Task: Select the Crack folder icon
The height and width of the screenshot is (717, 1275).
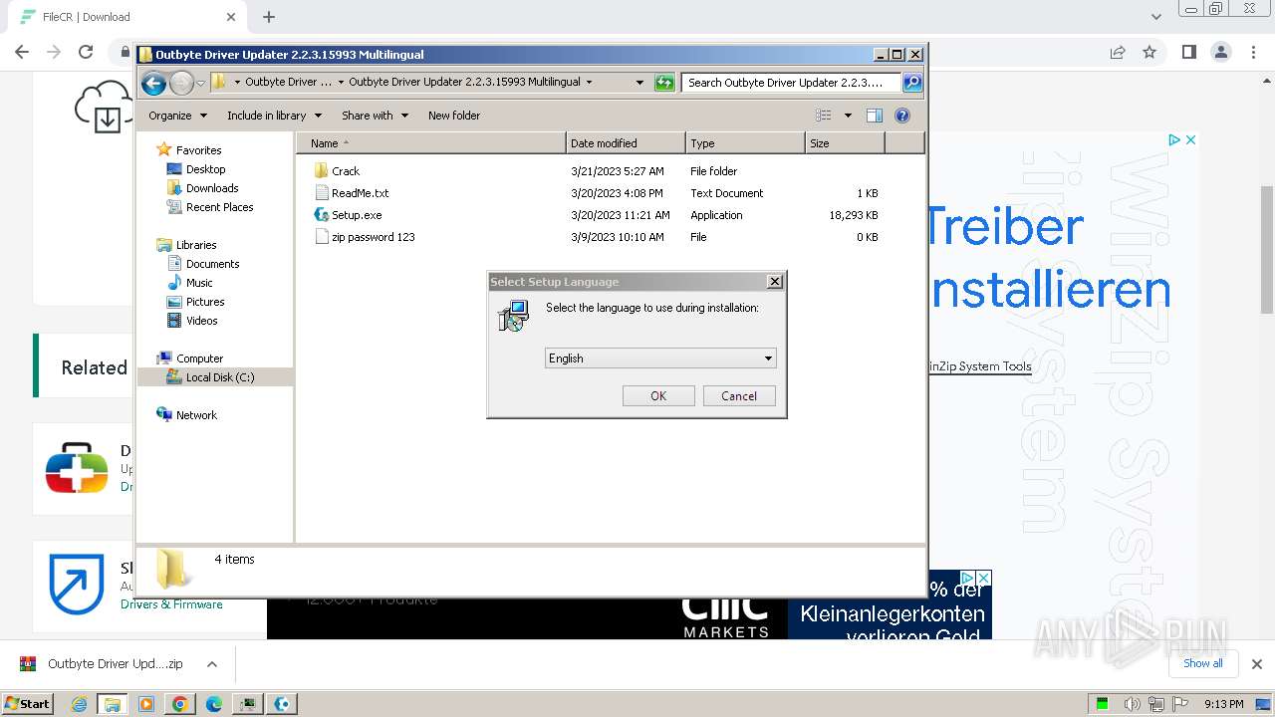Action: 321,171
